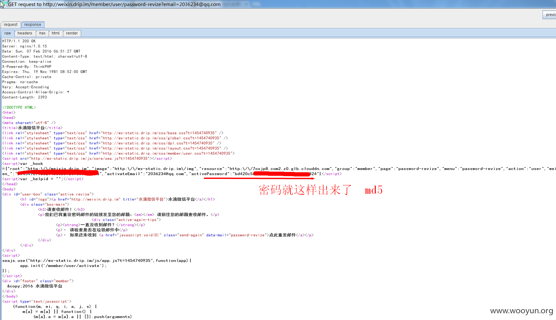Click the script type text/javascript line

(x=37, y=301)
